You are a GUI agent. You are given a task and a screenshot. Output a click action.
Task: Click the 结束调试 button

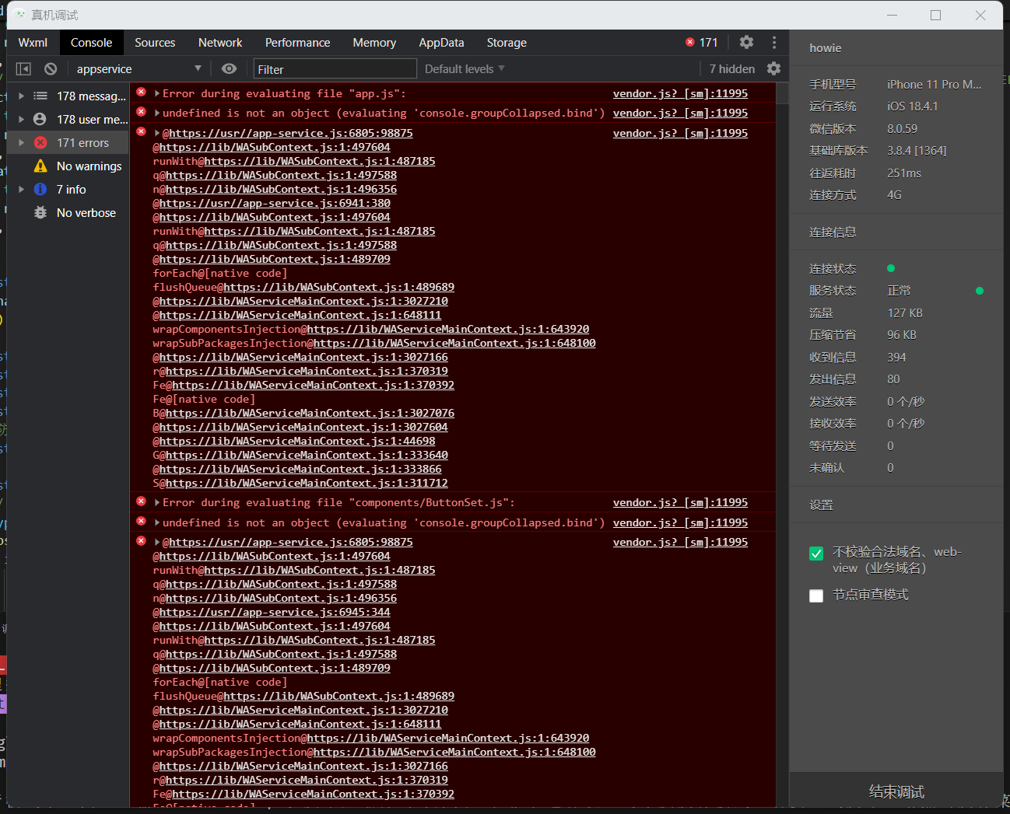pos(896,791)
